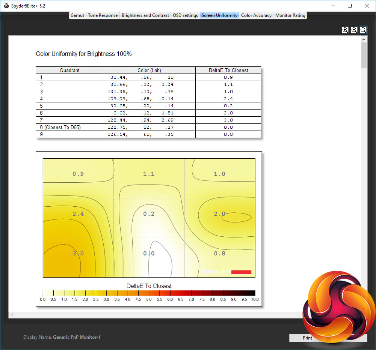The image size is (376, 350).
Task: Click the 0.0 start of DeltaE color scale
Action: [43, 299]
